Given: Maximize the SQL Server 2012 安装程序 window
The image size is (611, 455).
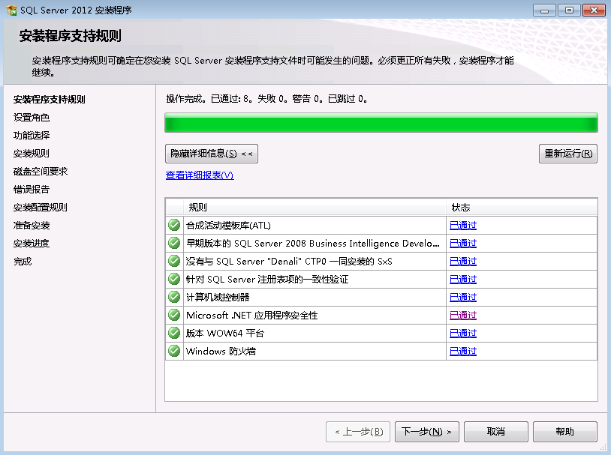Looking at the screenshot, I should 569,10.
